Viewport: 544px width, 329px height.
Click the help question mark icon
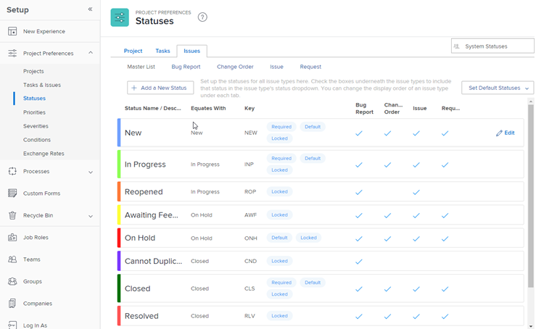(202, 17)
